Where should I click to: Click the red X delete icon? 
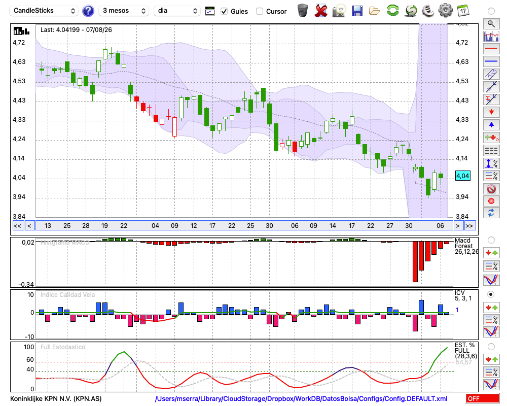point(321,11)
